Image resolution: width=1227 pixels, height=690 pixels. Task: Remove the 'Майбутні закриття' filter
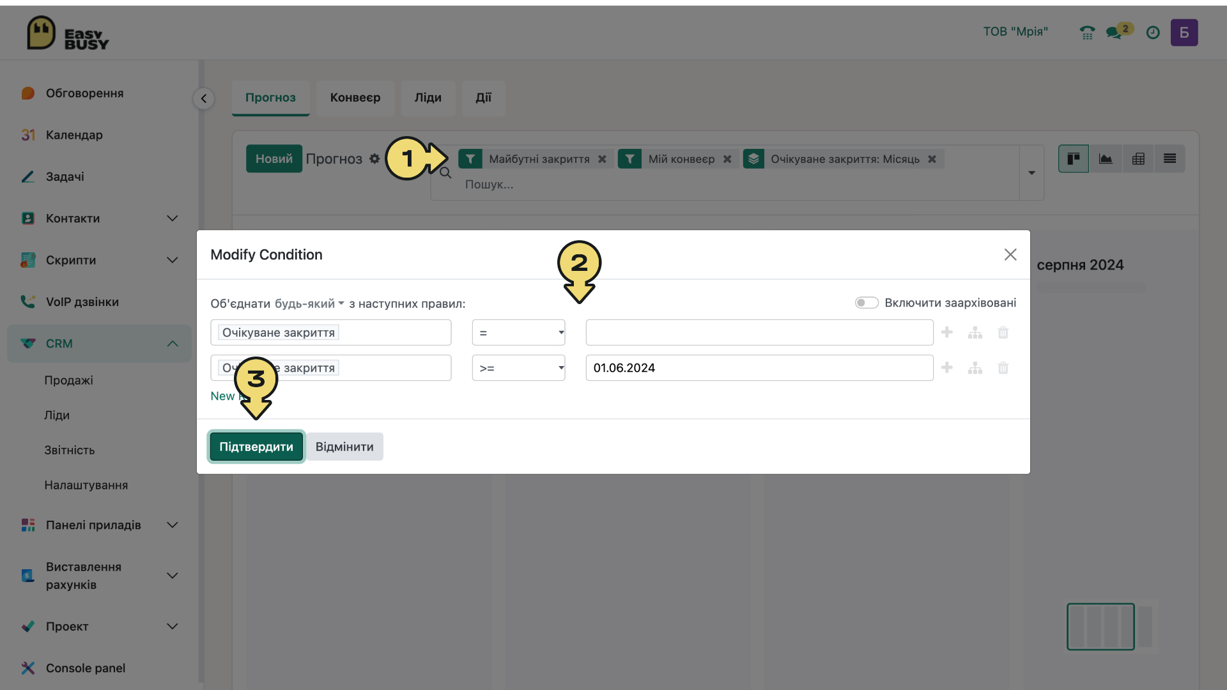coord(602,159)
